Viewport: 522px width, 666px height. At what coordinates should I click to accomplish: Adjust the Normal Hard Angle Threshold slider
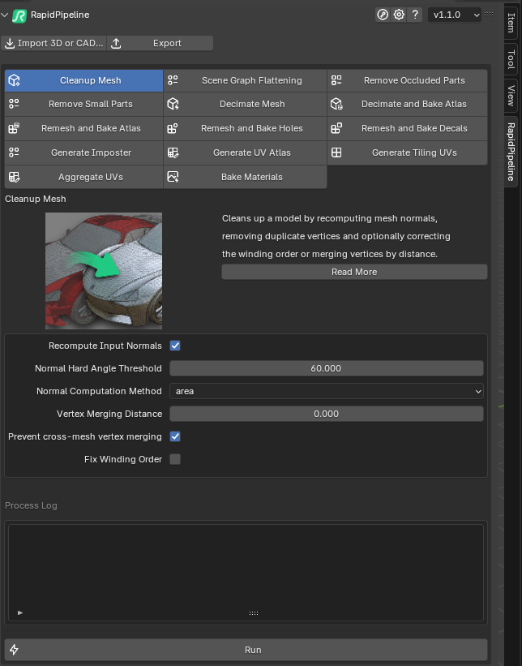tap(327, 368)
